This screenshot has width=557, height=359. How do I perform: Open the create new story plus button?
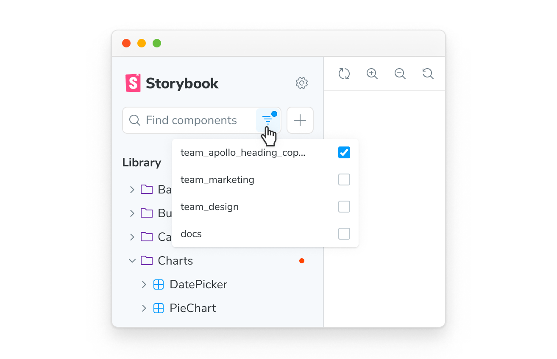click(x=300, y=120)
